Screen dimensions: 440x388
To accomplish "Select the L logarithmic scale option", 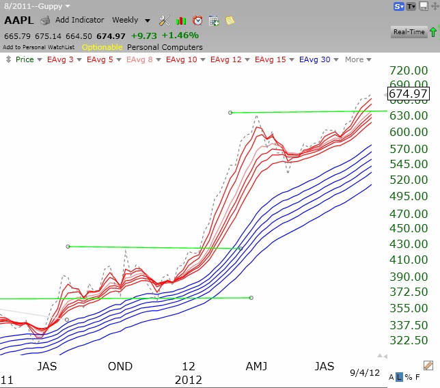I will [399, 377].
